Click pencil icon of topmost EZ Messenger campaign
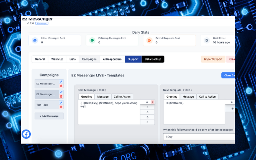This screenshot has height=160, width=256. click(x=61, y=82)
